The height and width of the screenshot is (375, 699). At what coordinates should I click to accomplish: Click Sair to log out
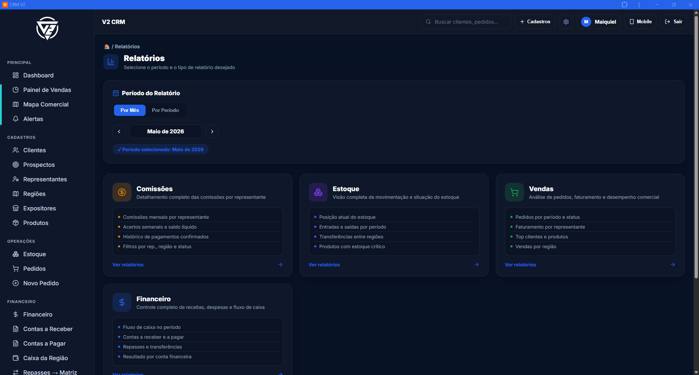(x=674, y=22)
